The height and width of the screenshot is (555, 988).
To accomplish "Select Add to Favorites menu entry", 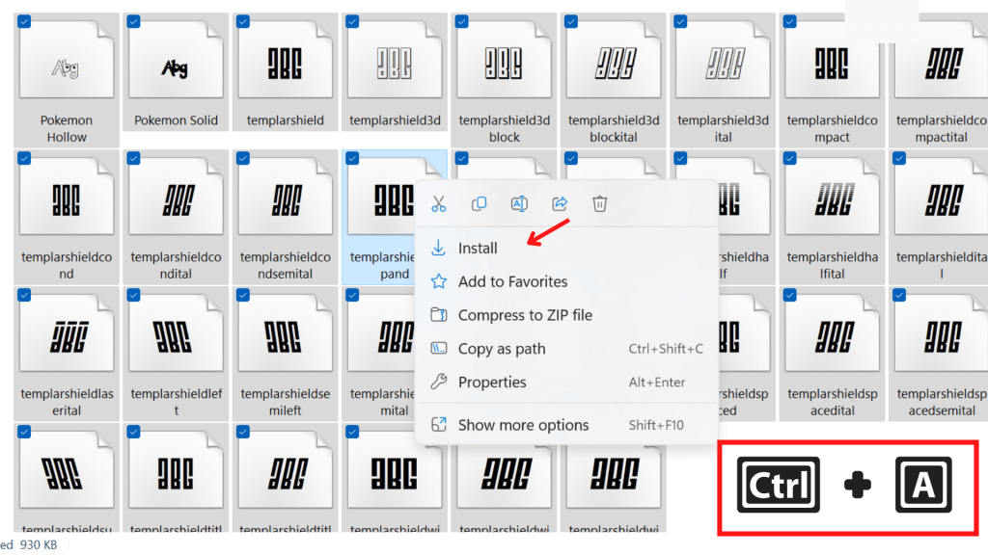I will [x=566, y=281].
